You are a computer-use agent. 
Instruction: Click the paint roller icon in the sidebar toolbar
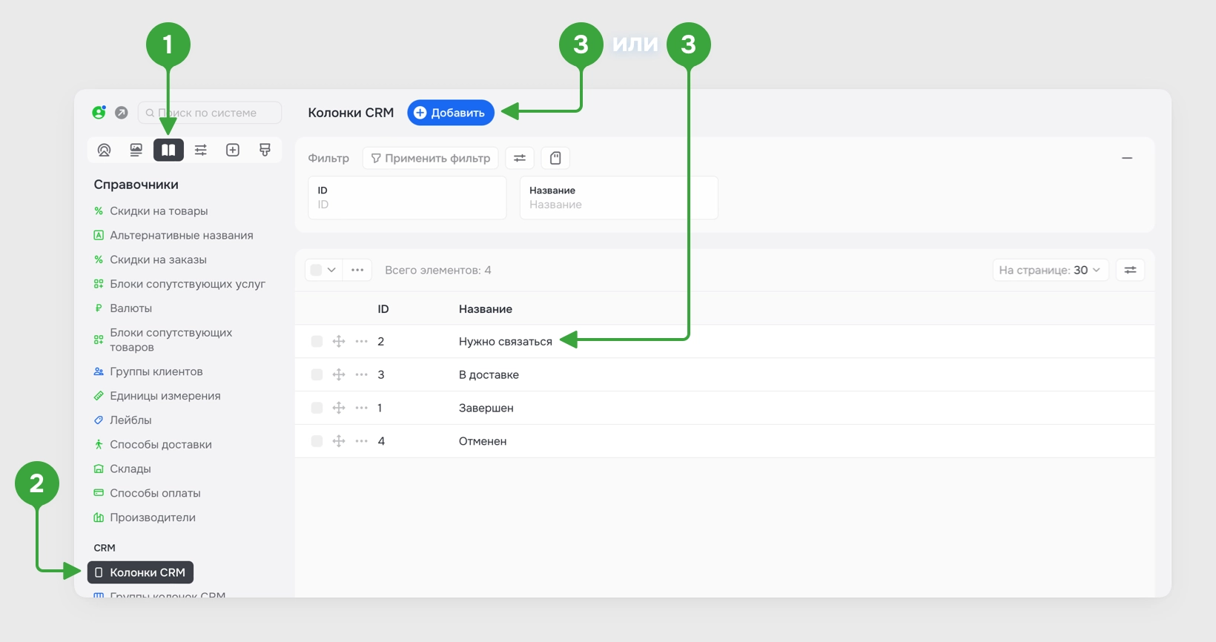click(265, 150)
